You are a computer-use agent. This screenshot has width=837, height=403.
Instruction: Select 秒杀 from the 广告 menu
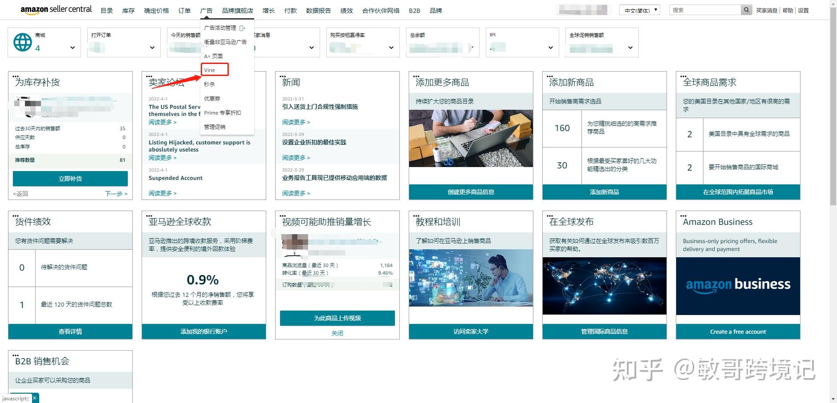tap(209, 84)
